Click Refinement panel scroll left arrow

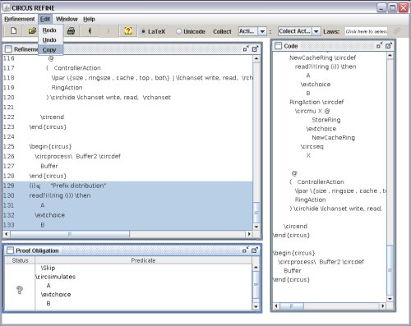coord(7,234)
